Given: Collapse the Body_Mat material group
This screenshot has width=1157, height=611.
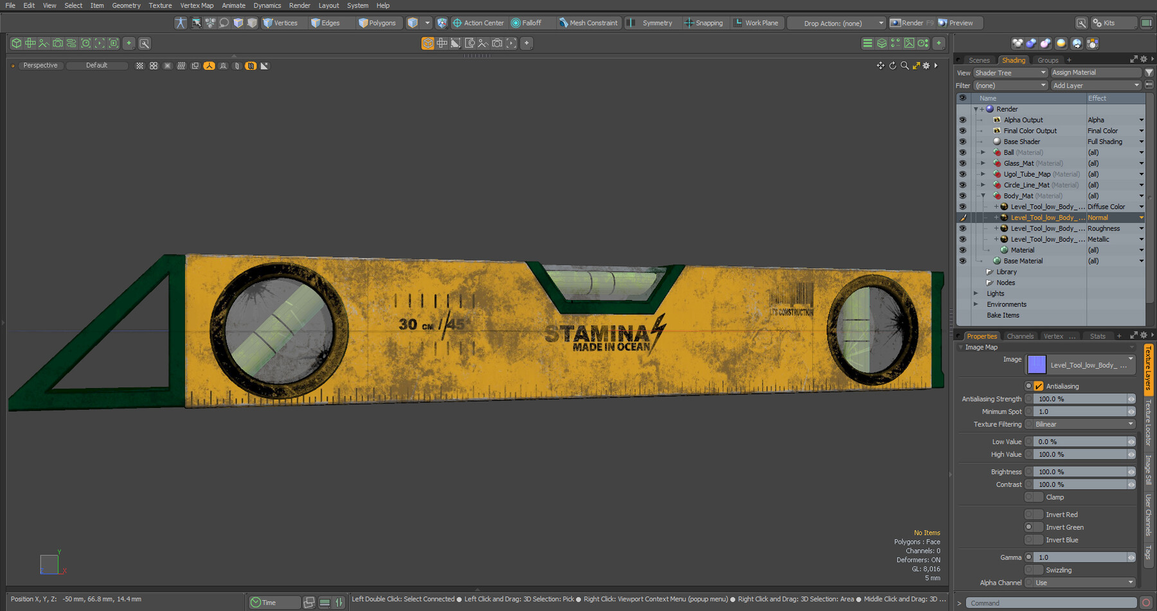Looking at the screenshot, I should pos(982,195).
